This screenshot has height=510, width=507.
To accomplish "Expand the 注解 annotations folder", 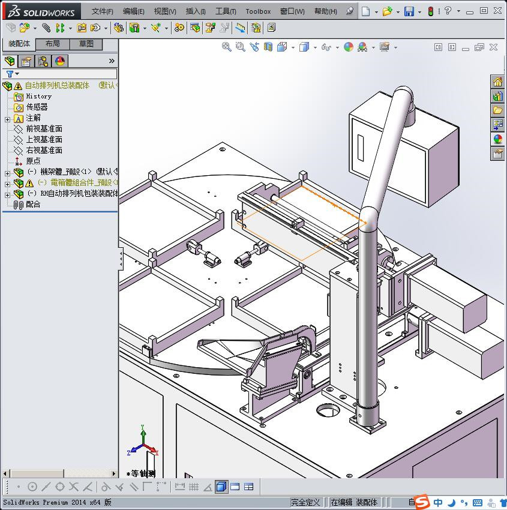I will [7, 119].
